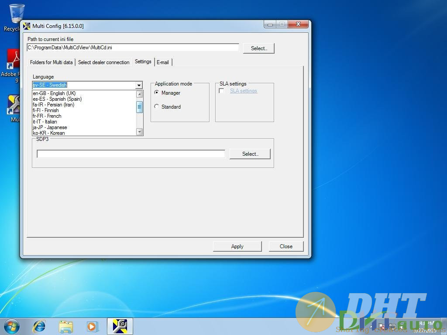Click the language list scroll down arrow
Screen dimensions: 447x335
coord(139,132)
